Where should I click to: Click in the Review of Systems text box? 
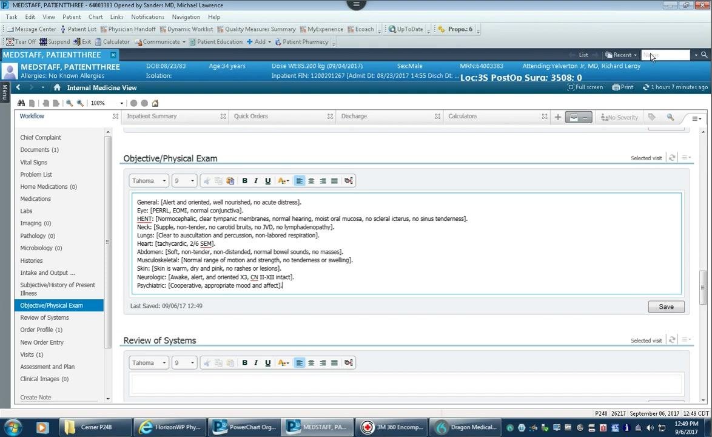(x=406, y=384)
